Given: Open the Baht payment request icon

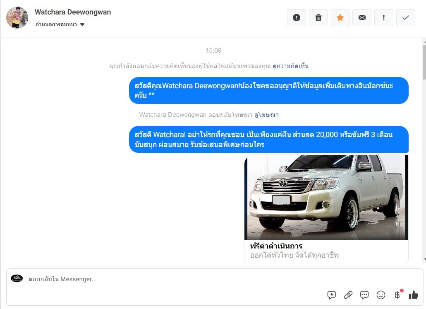Looking at the screenshot, I should pos(397,295).
